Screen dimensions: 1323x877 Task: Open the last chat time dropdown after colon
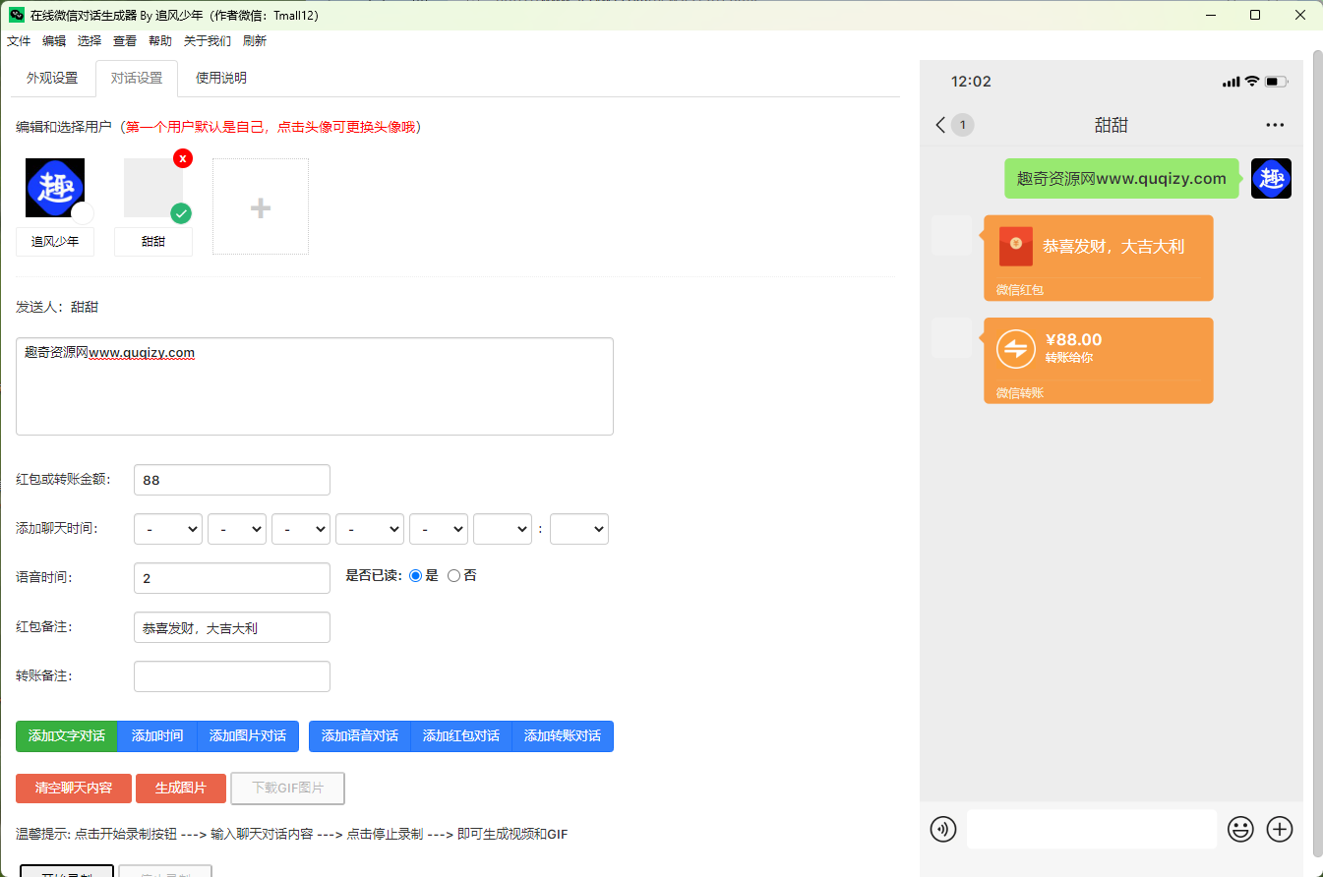coord(578,529)
